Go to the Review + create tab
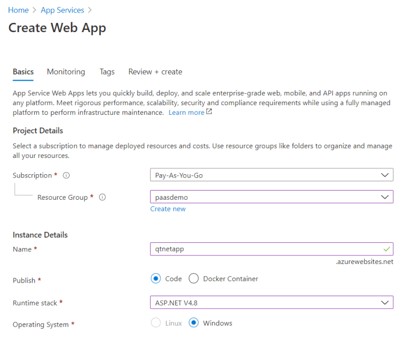This screenshot has height=337, width=408. (x=155, y=72)
